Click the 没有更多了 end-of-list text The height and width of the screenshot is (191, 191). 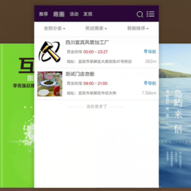pyautogui.click(x=97, y=107)
